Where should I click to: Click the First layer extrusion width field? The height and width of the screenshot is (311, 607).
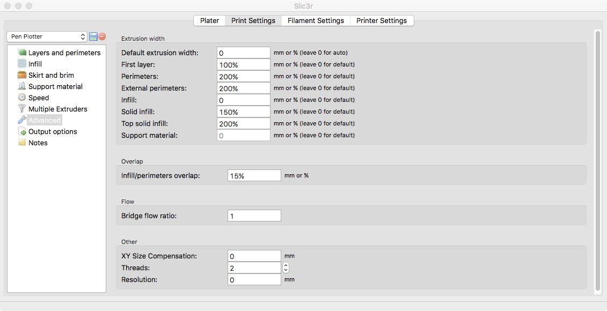coord(243,64)
